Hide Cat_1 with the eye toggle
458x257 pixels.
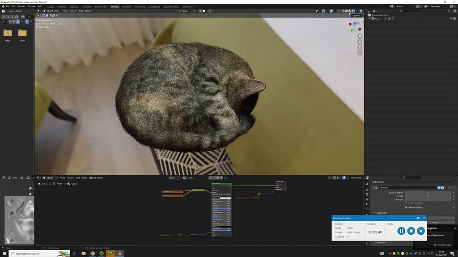(x=450, y=19)
